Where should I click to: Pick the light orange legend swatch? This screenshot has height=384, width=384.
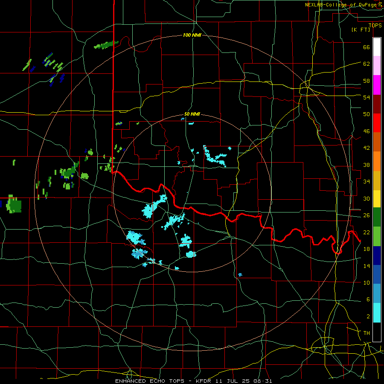tap(377, 161)
